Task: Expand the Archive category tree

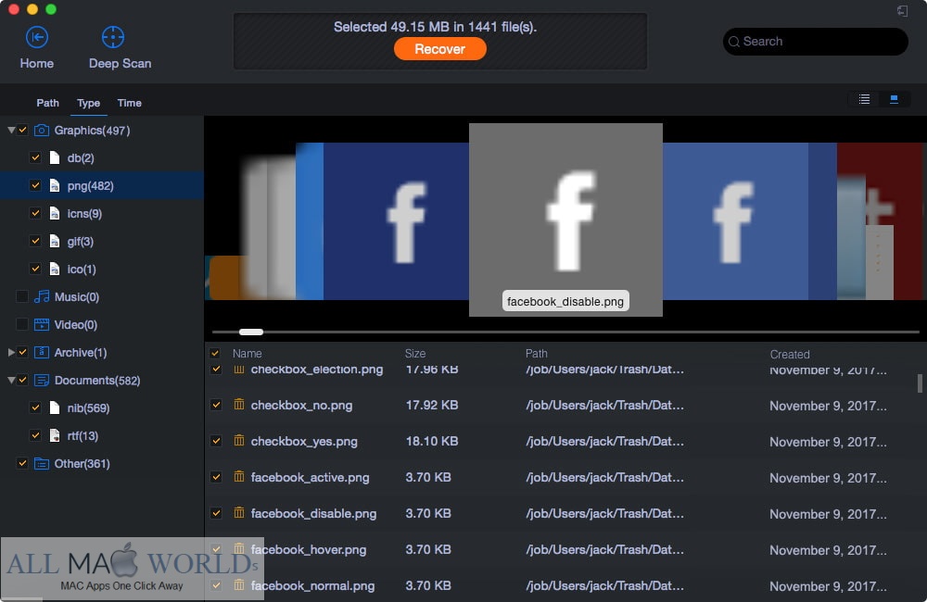Action: pos(11,352)
